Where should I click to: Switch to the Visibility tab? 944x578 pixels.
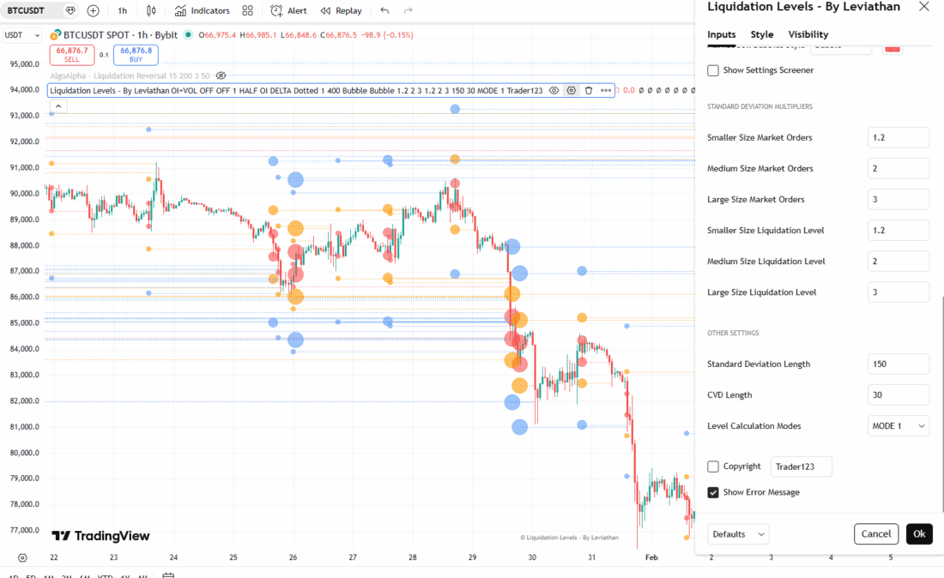coord(808,34)
